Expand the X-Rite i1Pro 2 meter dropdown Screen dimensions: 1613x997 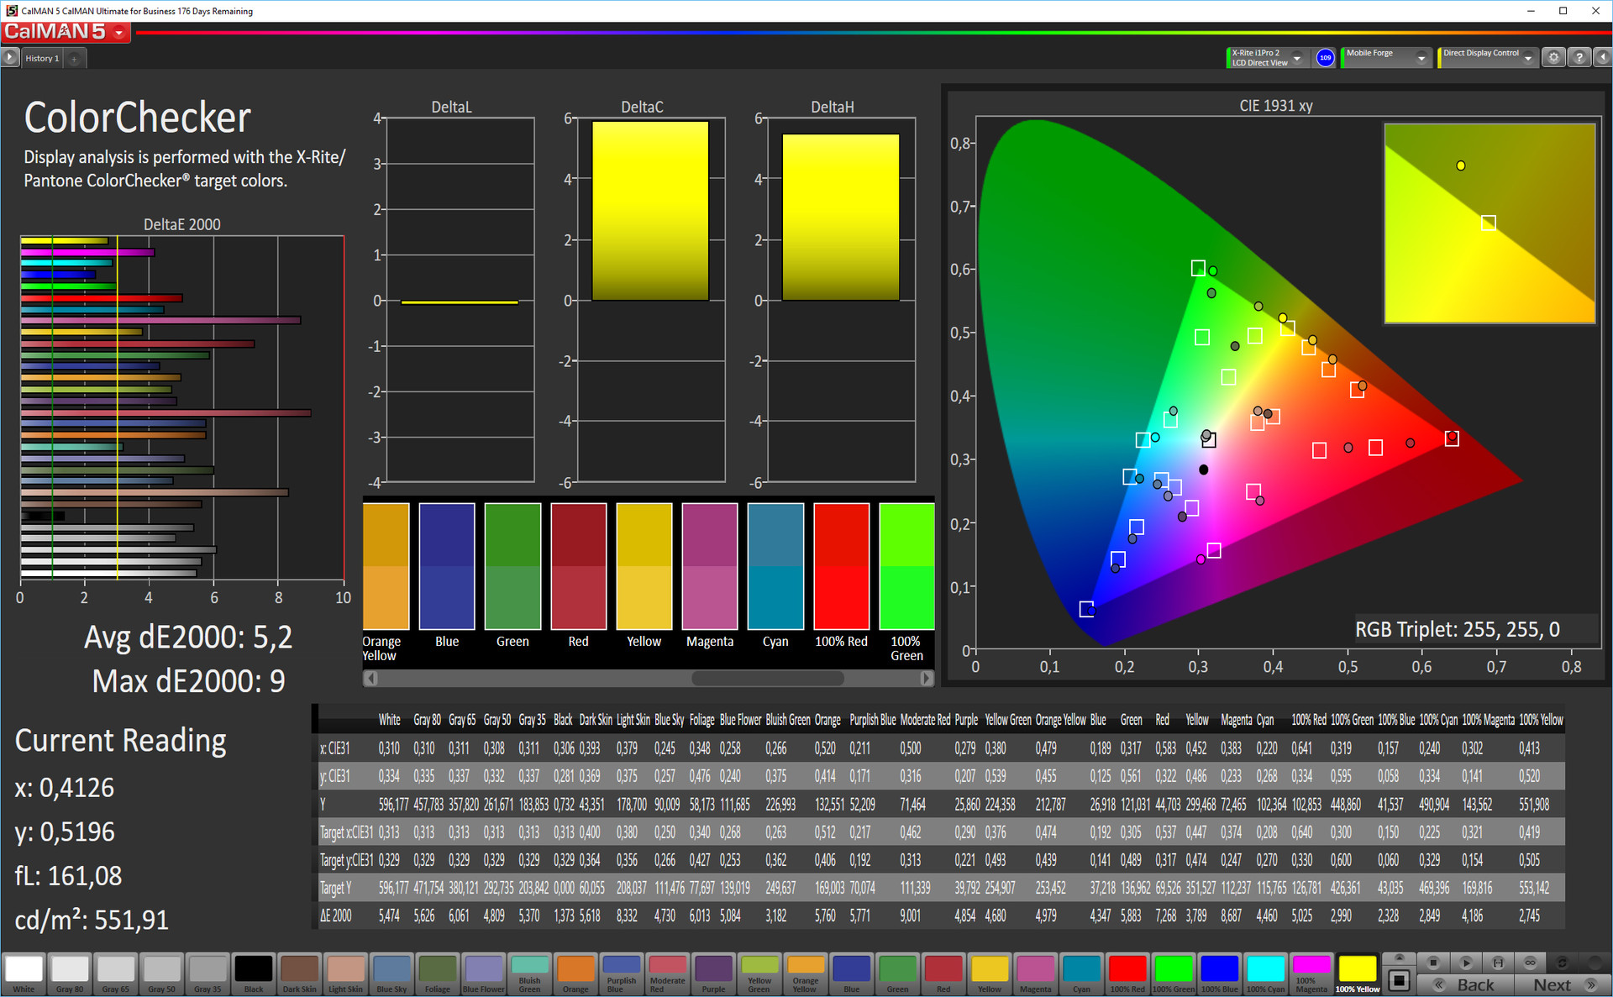pos(1297,58)
